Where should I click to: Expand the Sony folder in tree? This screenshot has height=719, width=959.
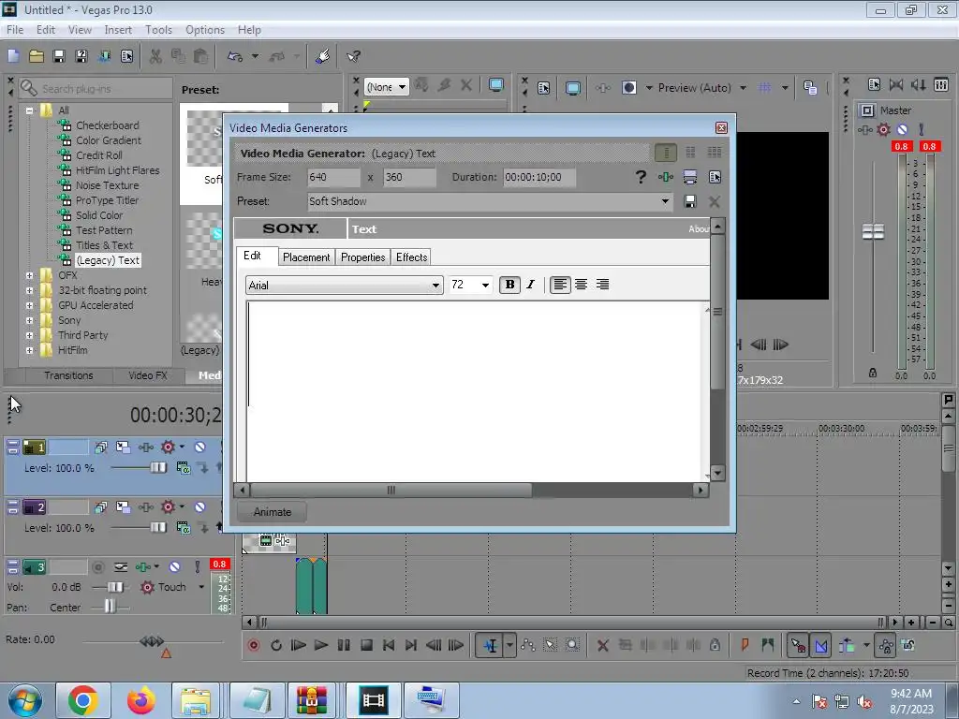tap(29, 320)
